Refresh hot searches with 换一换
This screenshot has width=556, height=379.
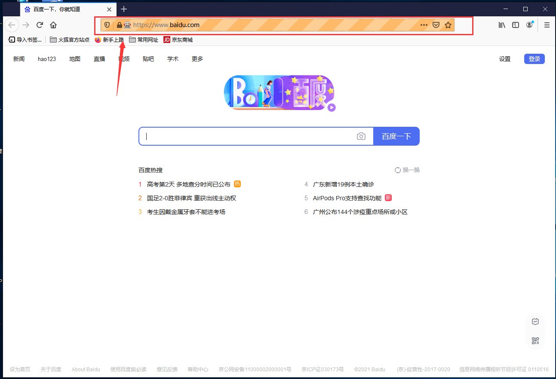[x=407, y=170]
